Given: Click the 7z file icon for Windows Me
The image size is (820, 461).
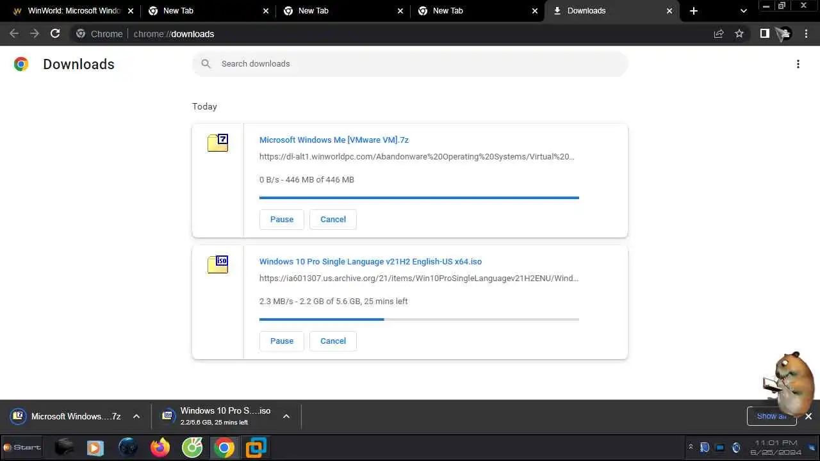Looking at the screenshot, I should (218, 143).
